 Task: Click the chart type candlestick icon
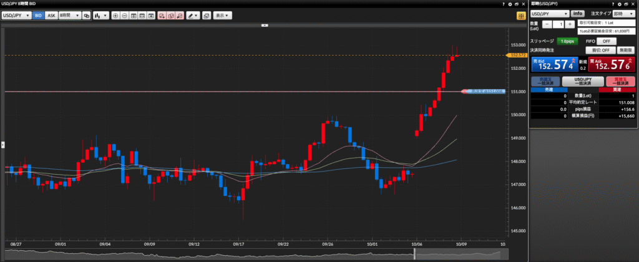pos(98,15)
